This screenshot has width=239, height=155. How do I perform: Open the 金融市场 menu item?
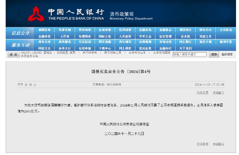coord(145,30)
